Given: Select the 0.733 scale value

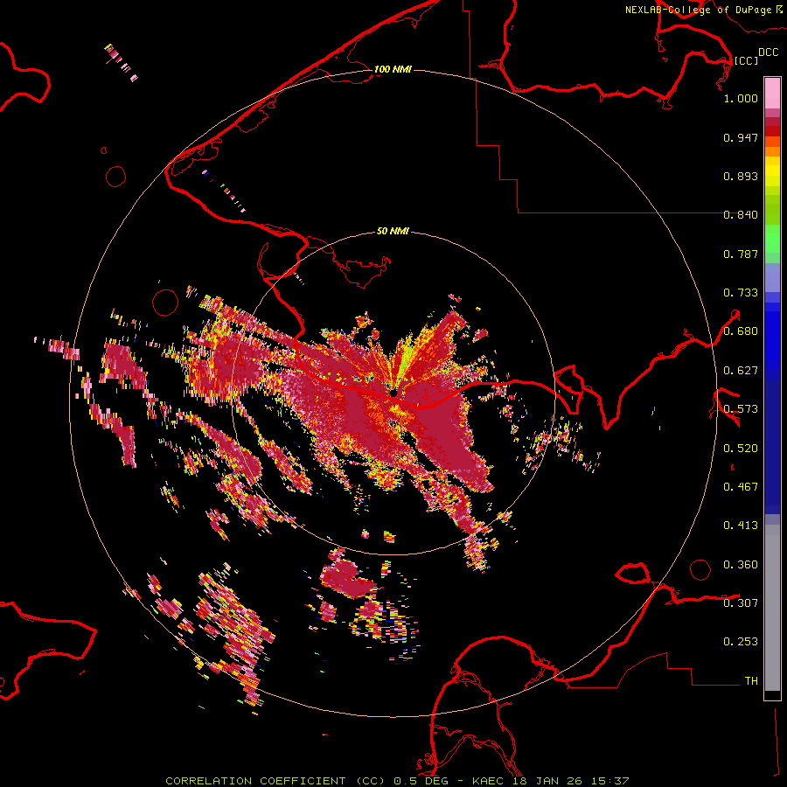Looking at the screenshot, I should pos(741,293).
